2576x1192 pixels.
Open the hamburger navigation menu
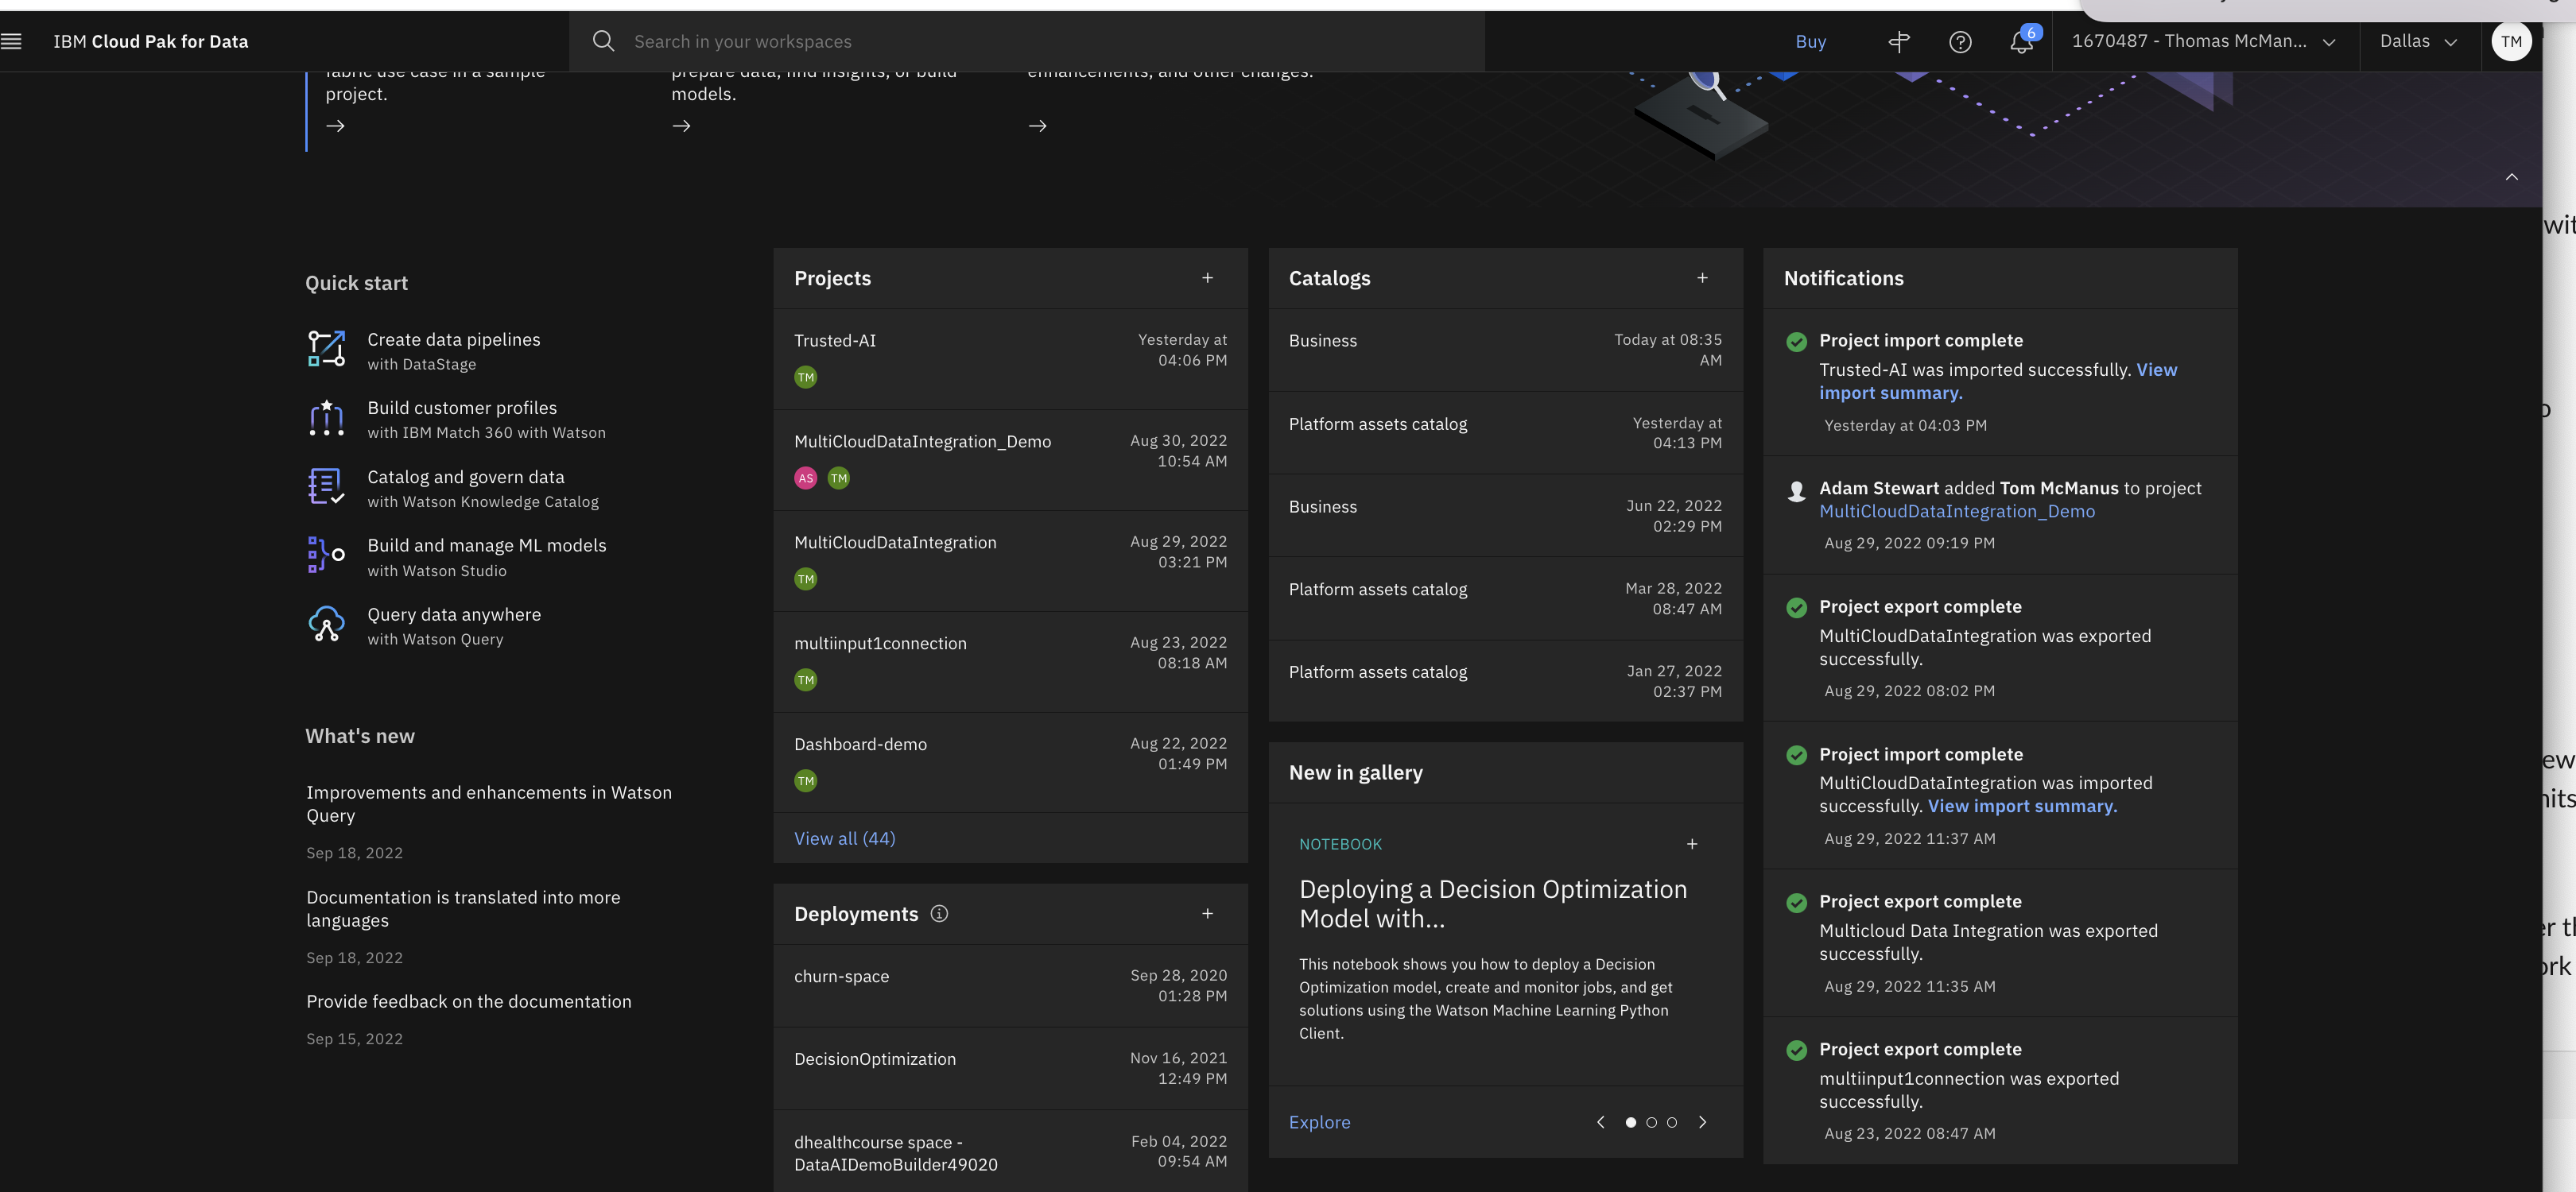point(12,41)
